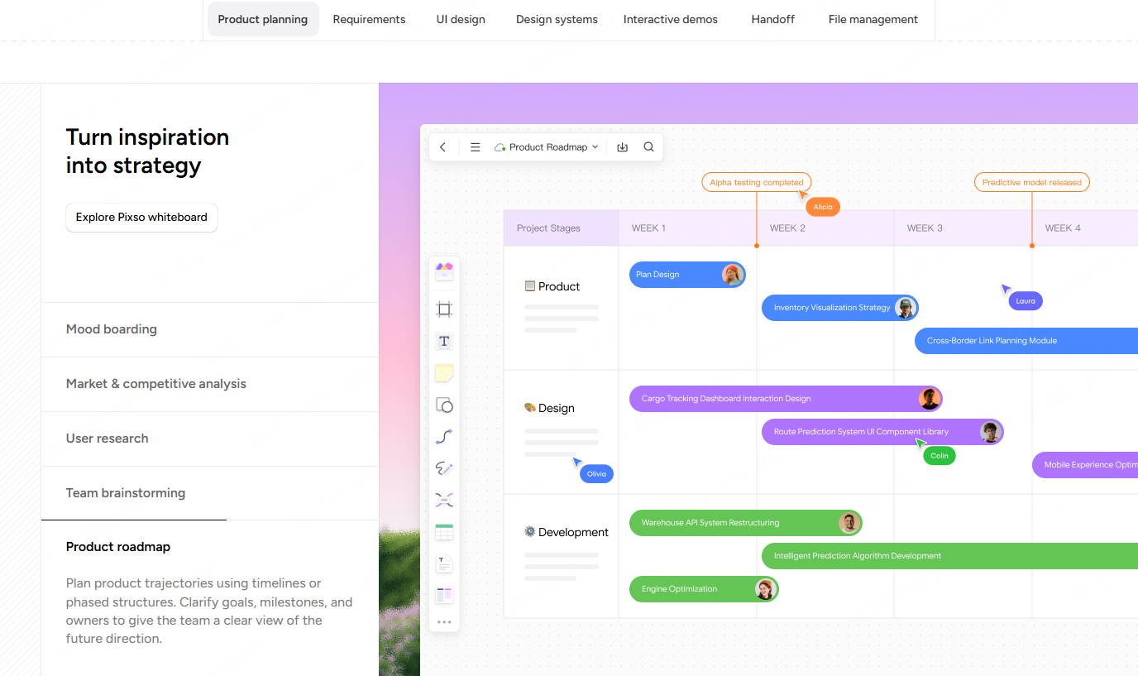Click the avatar on Warehouse API System bar
Screen dimensions: 1138x676
point(849,523)
